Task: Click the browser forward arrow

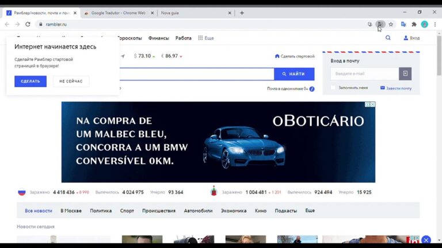Action: [17, 25]
